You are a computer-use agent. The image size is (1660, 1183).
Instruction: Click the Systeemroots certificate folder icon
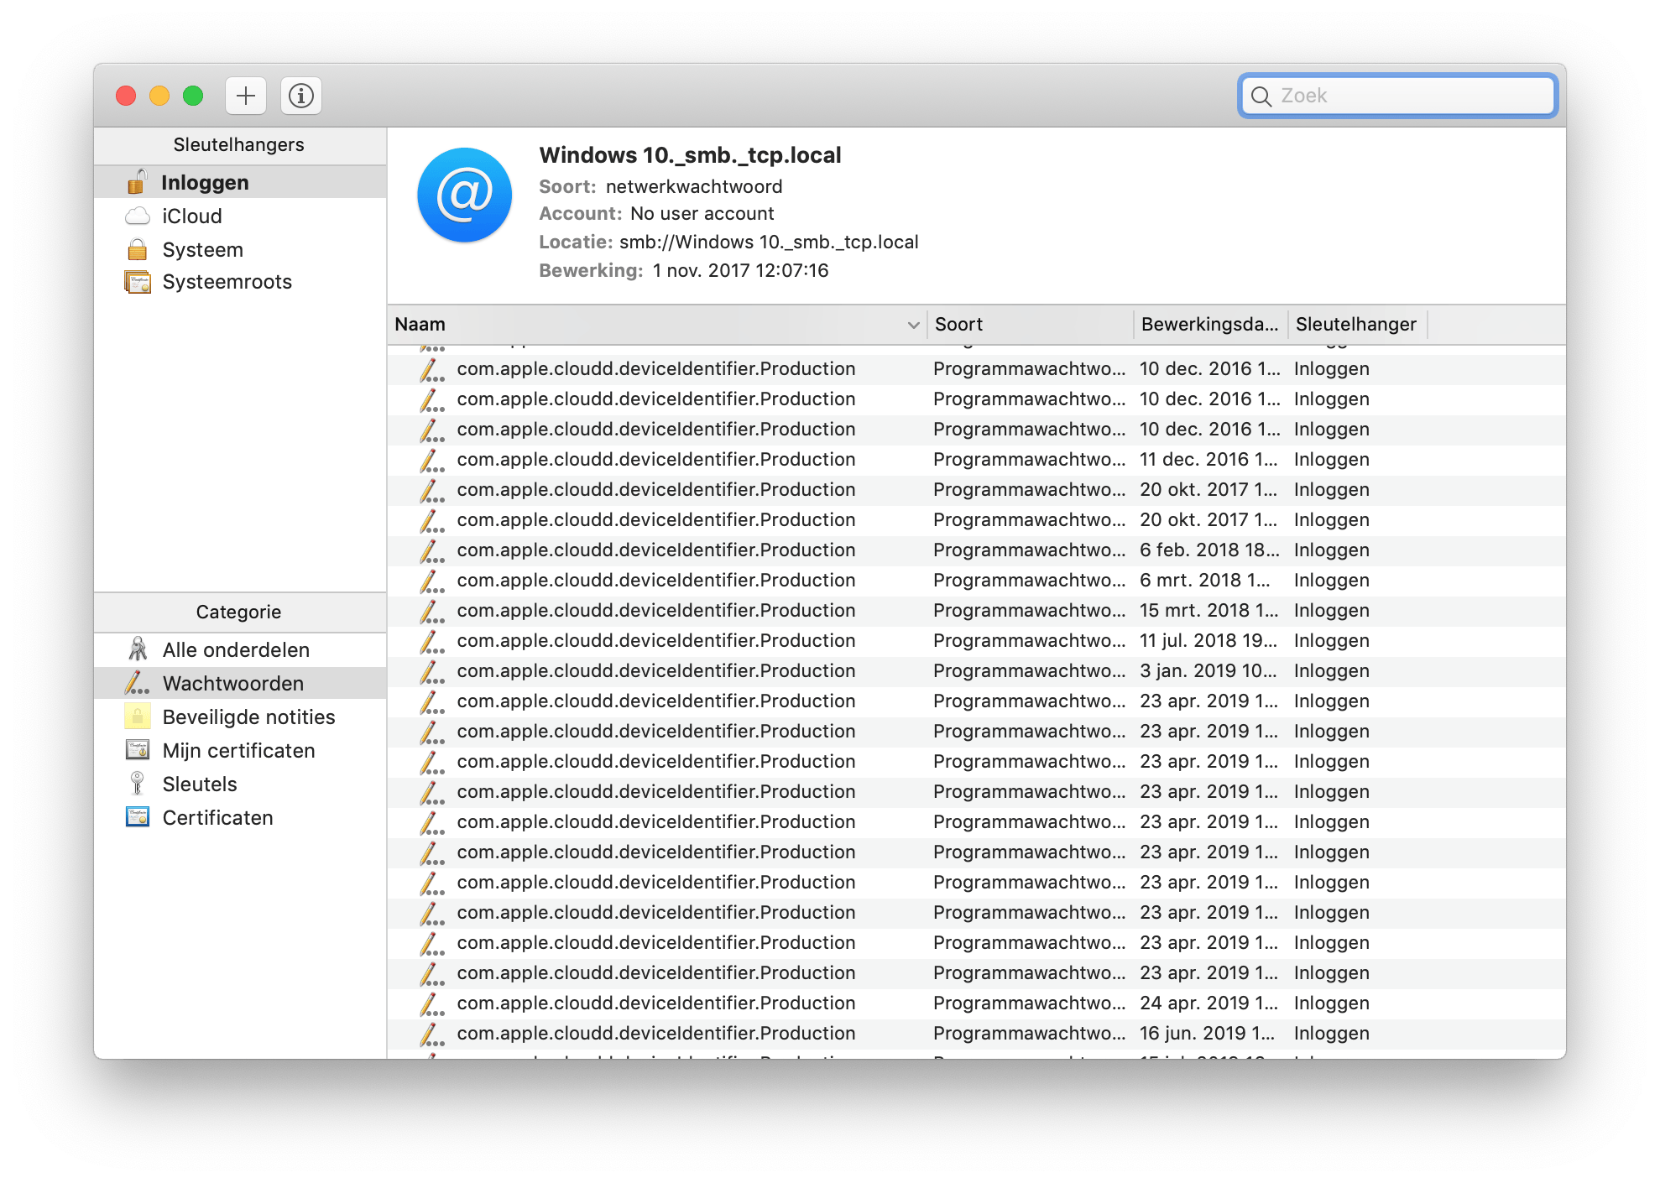point(137,282)
